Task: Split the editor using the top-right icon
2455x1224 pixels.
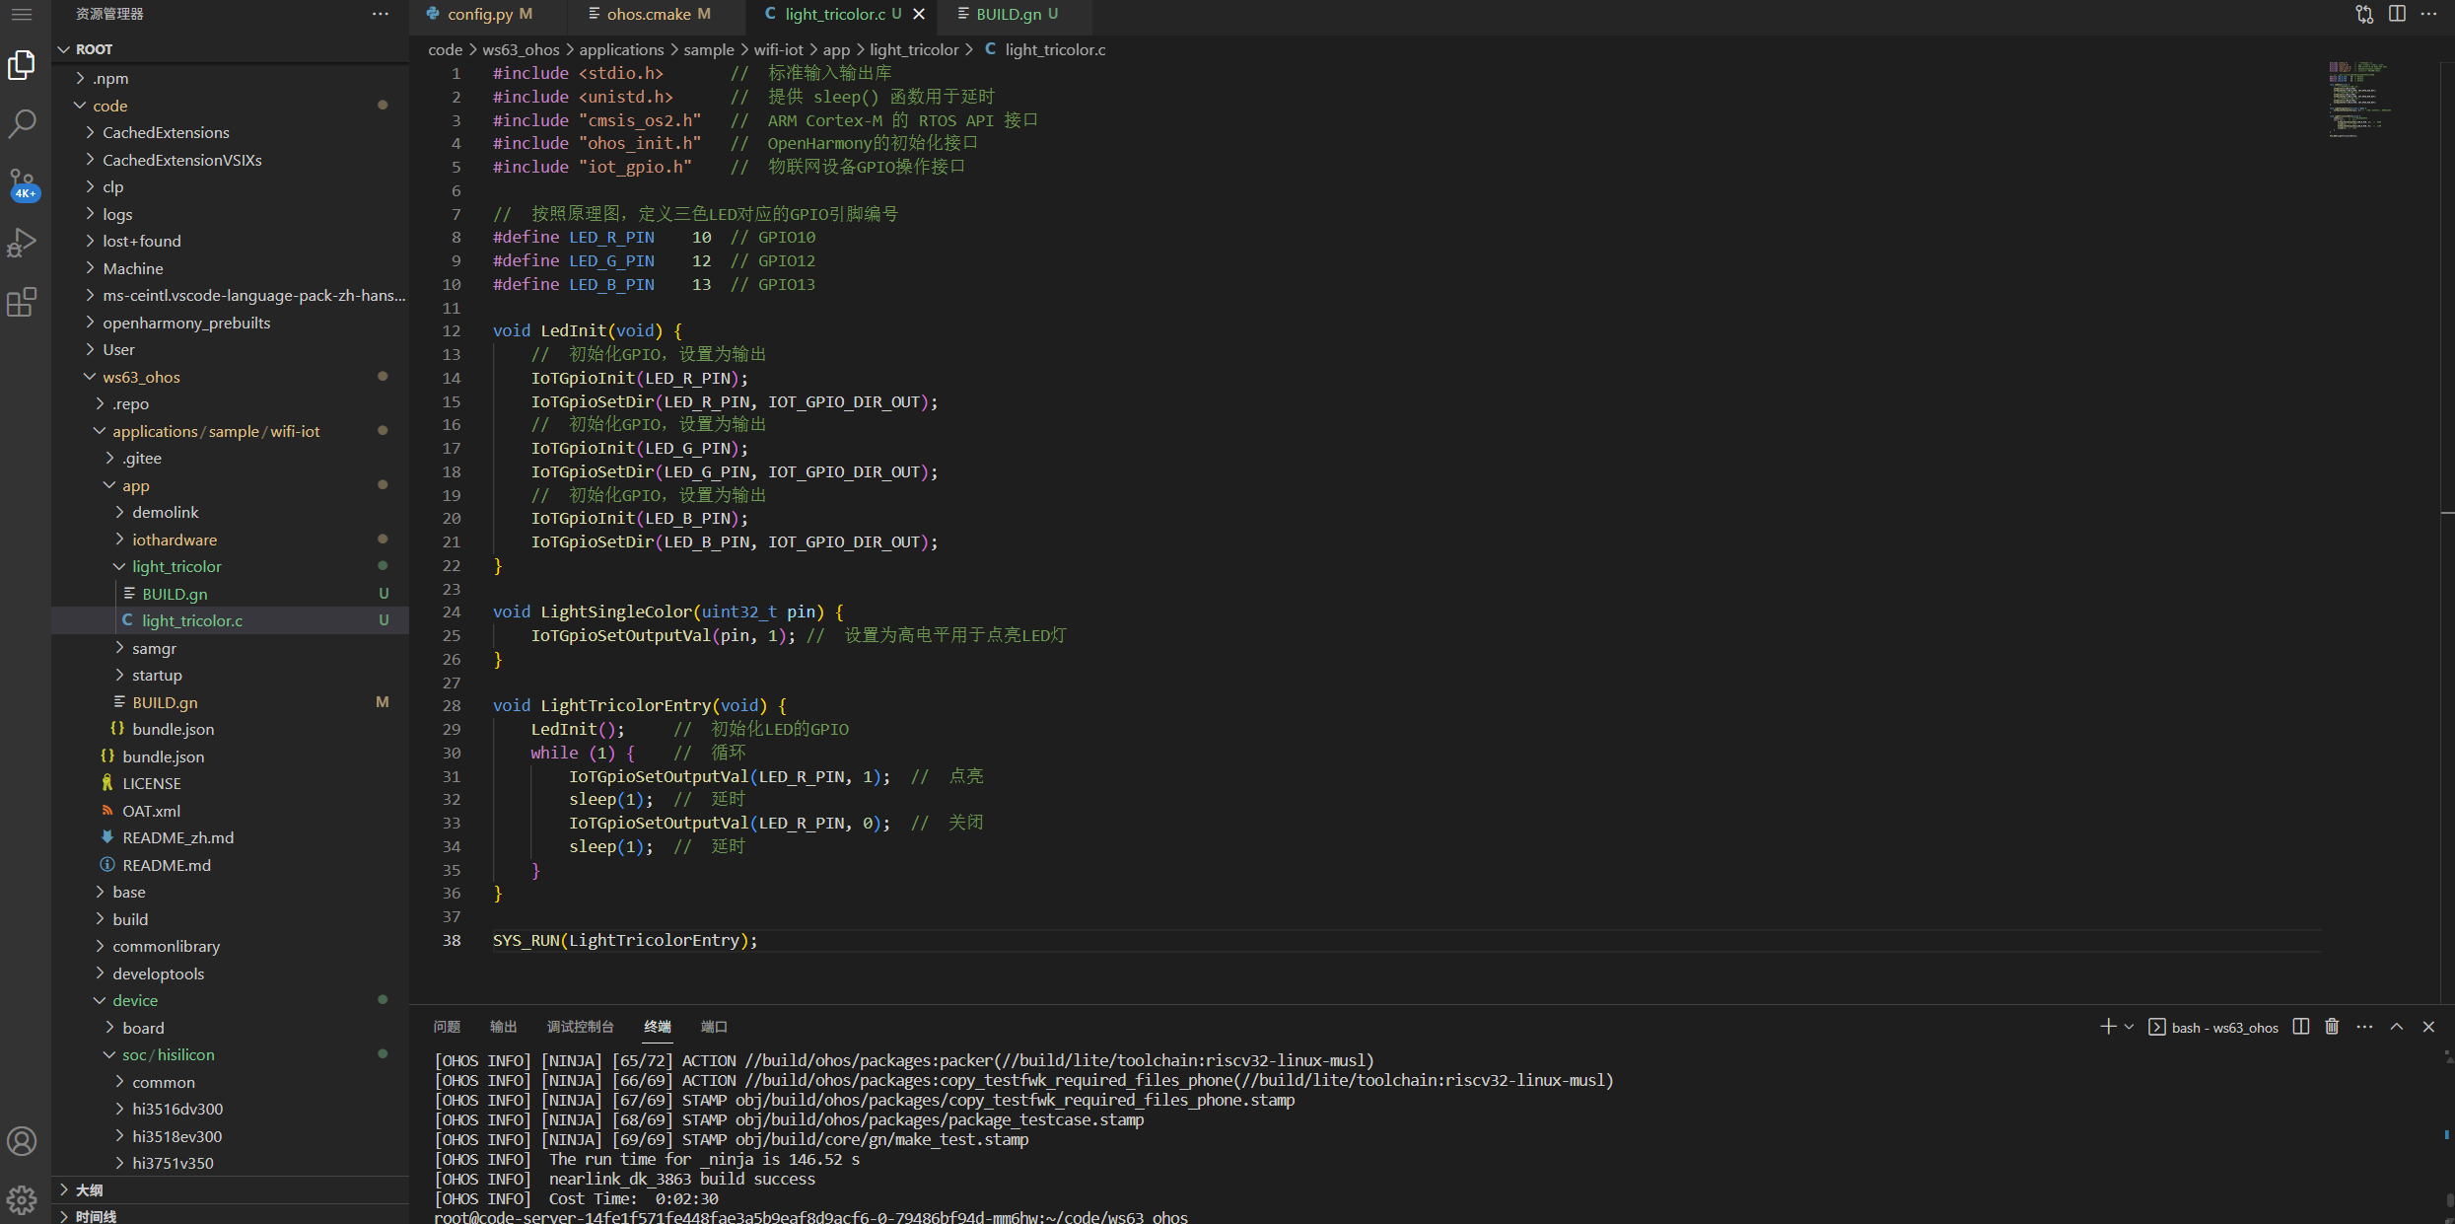Action: (x=2397, y=14)
